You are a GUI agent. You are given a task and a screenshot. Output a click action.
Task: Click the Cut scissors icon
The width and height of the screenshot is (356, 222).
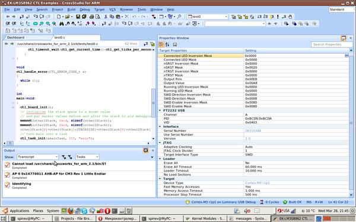point(106,17)
